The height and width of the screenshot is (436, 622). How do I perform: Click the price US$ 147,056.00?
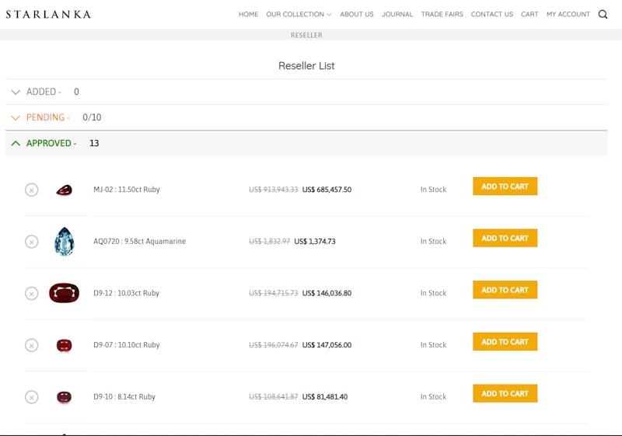pos(327,345)
